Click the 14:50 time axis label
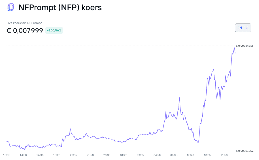 [x=23, y=155]
